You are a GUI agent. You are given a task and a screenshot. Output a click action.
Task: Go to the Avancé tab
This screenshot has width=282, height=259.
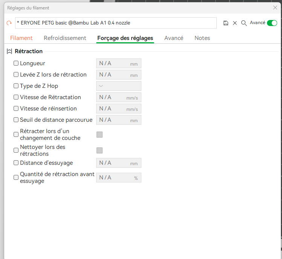174,38
